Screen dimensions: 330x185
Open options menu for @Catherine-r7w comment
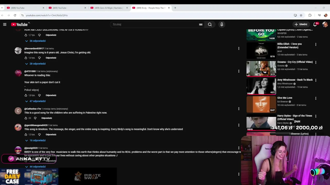pyautogui.click(x=239, y=109)
